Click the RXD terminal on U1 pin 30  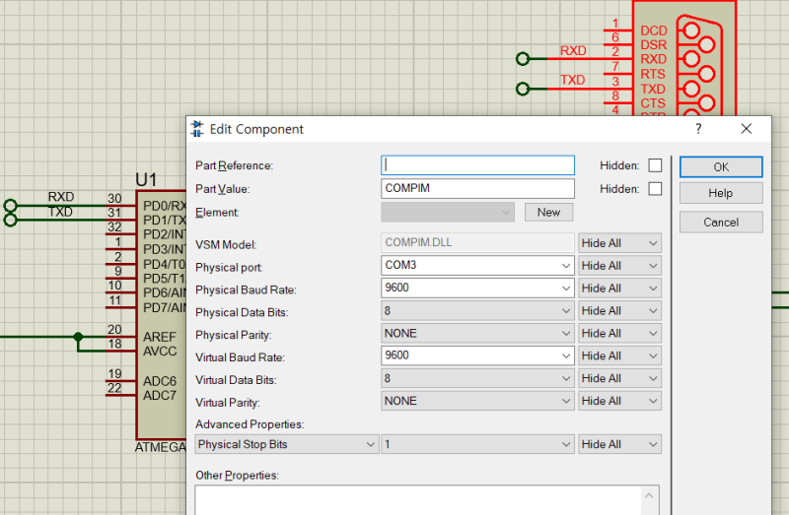coord(10,206)
